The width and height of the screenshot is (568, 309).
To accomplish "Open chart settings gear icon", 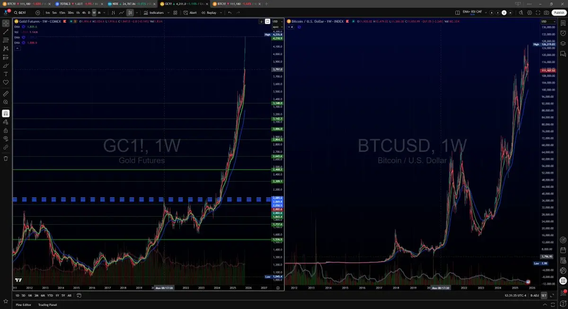I will click(x=529, y=12).
